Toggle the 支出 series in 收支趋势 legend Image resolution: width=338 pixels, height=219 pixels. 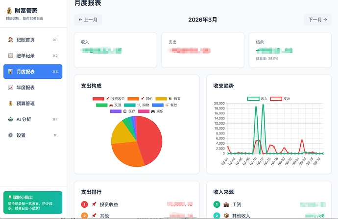280,99
